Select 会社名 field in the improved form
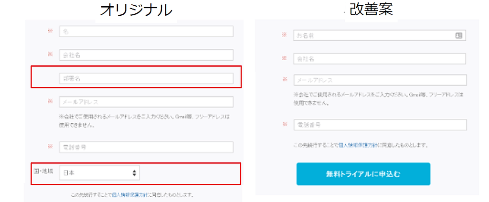Viewport: 489px width, 202px height. pyautogui.click(x=380, y=59)
